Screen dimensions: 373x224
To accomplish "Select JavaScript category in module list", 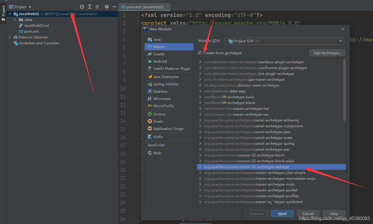I will tap(169, 145).
